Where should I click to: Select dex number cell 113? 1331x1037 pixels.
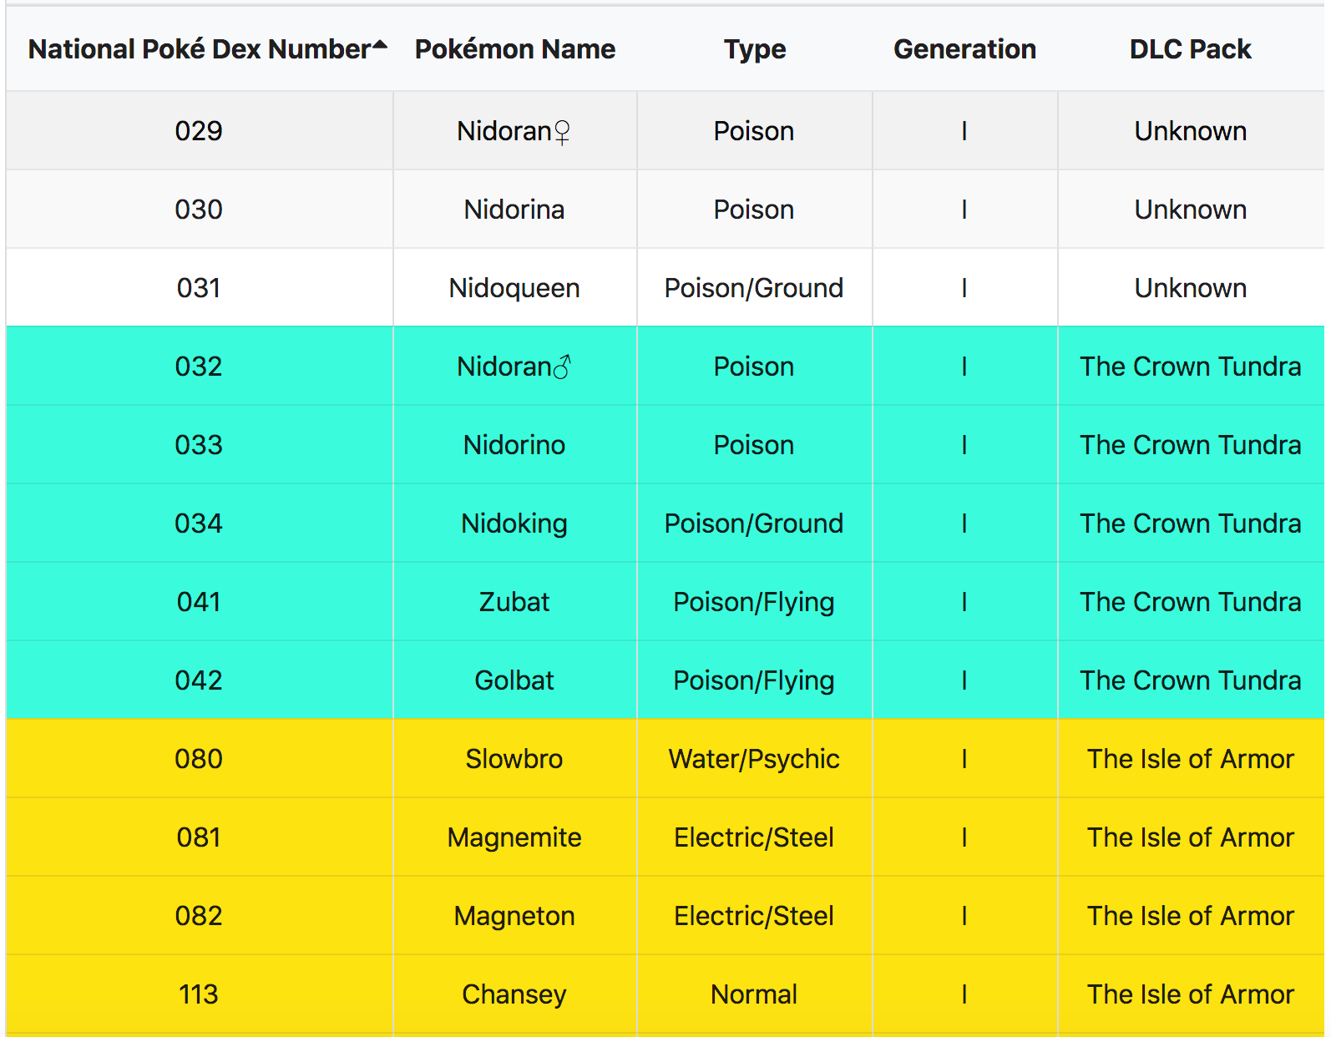pyautogui.click(x=199, y=994)
